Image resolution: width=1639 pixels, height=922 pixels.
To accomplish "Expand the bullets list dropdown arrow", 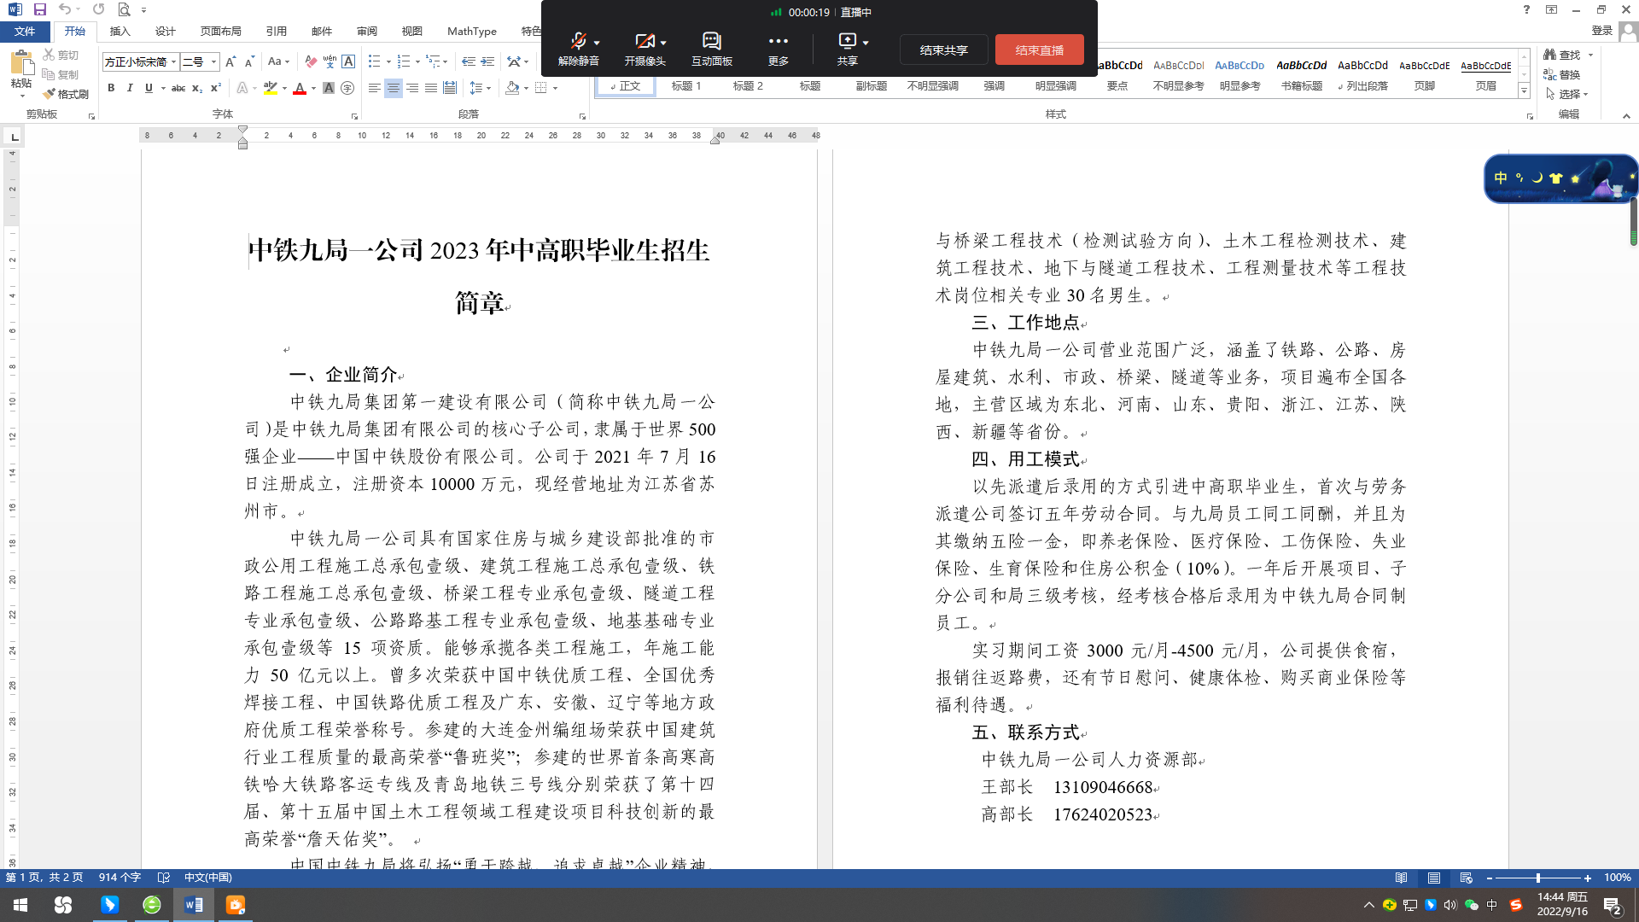I will tap(388, 61).
